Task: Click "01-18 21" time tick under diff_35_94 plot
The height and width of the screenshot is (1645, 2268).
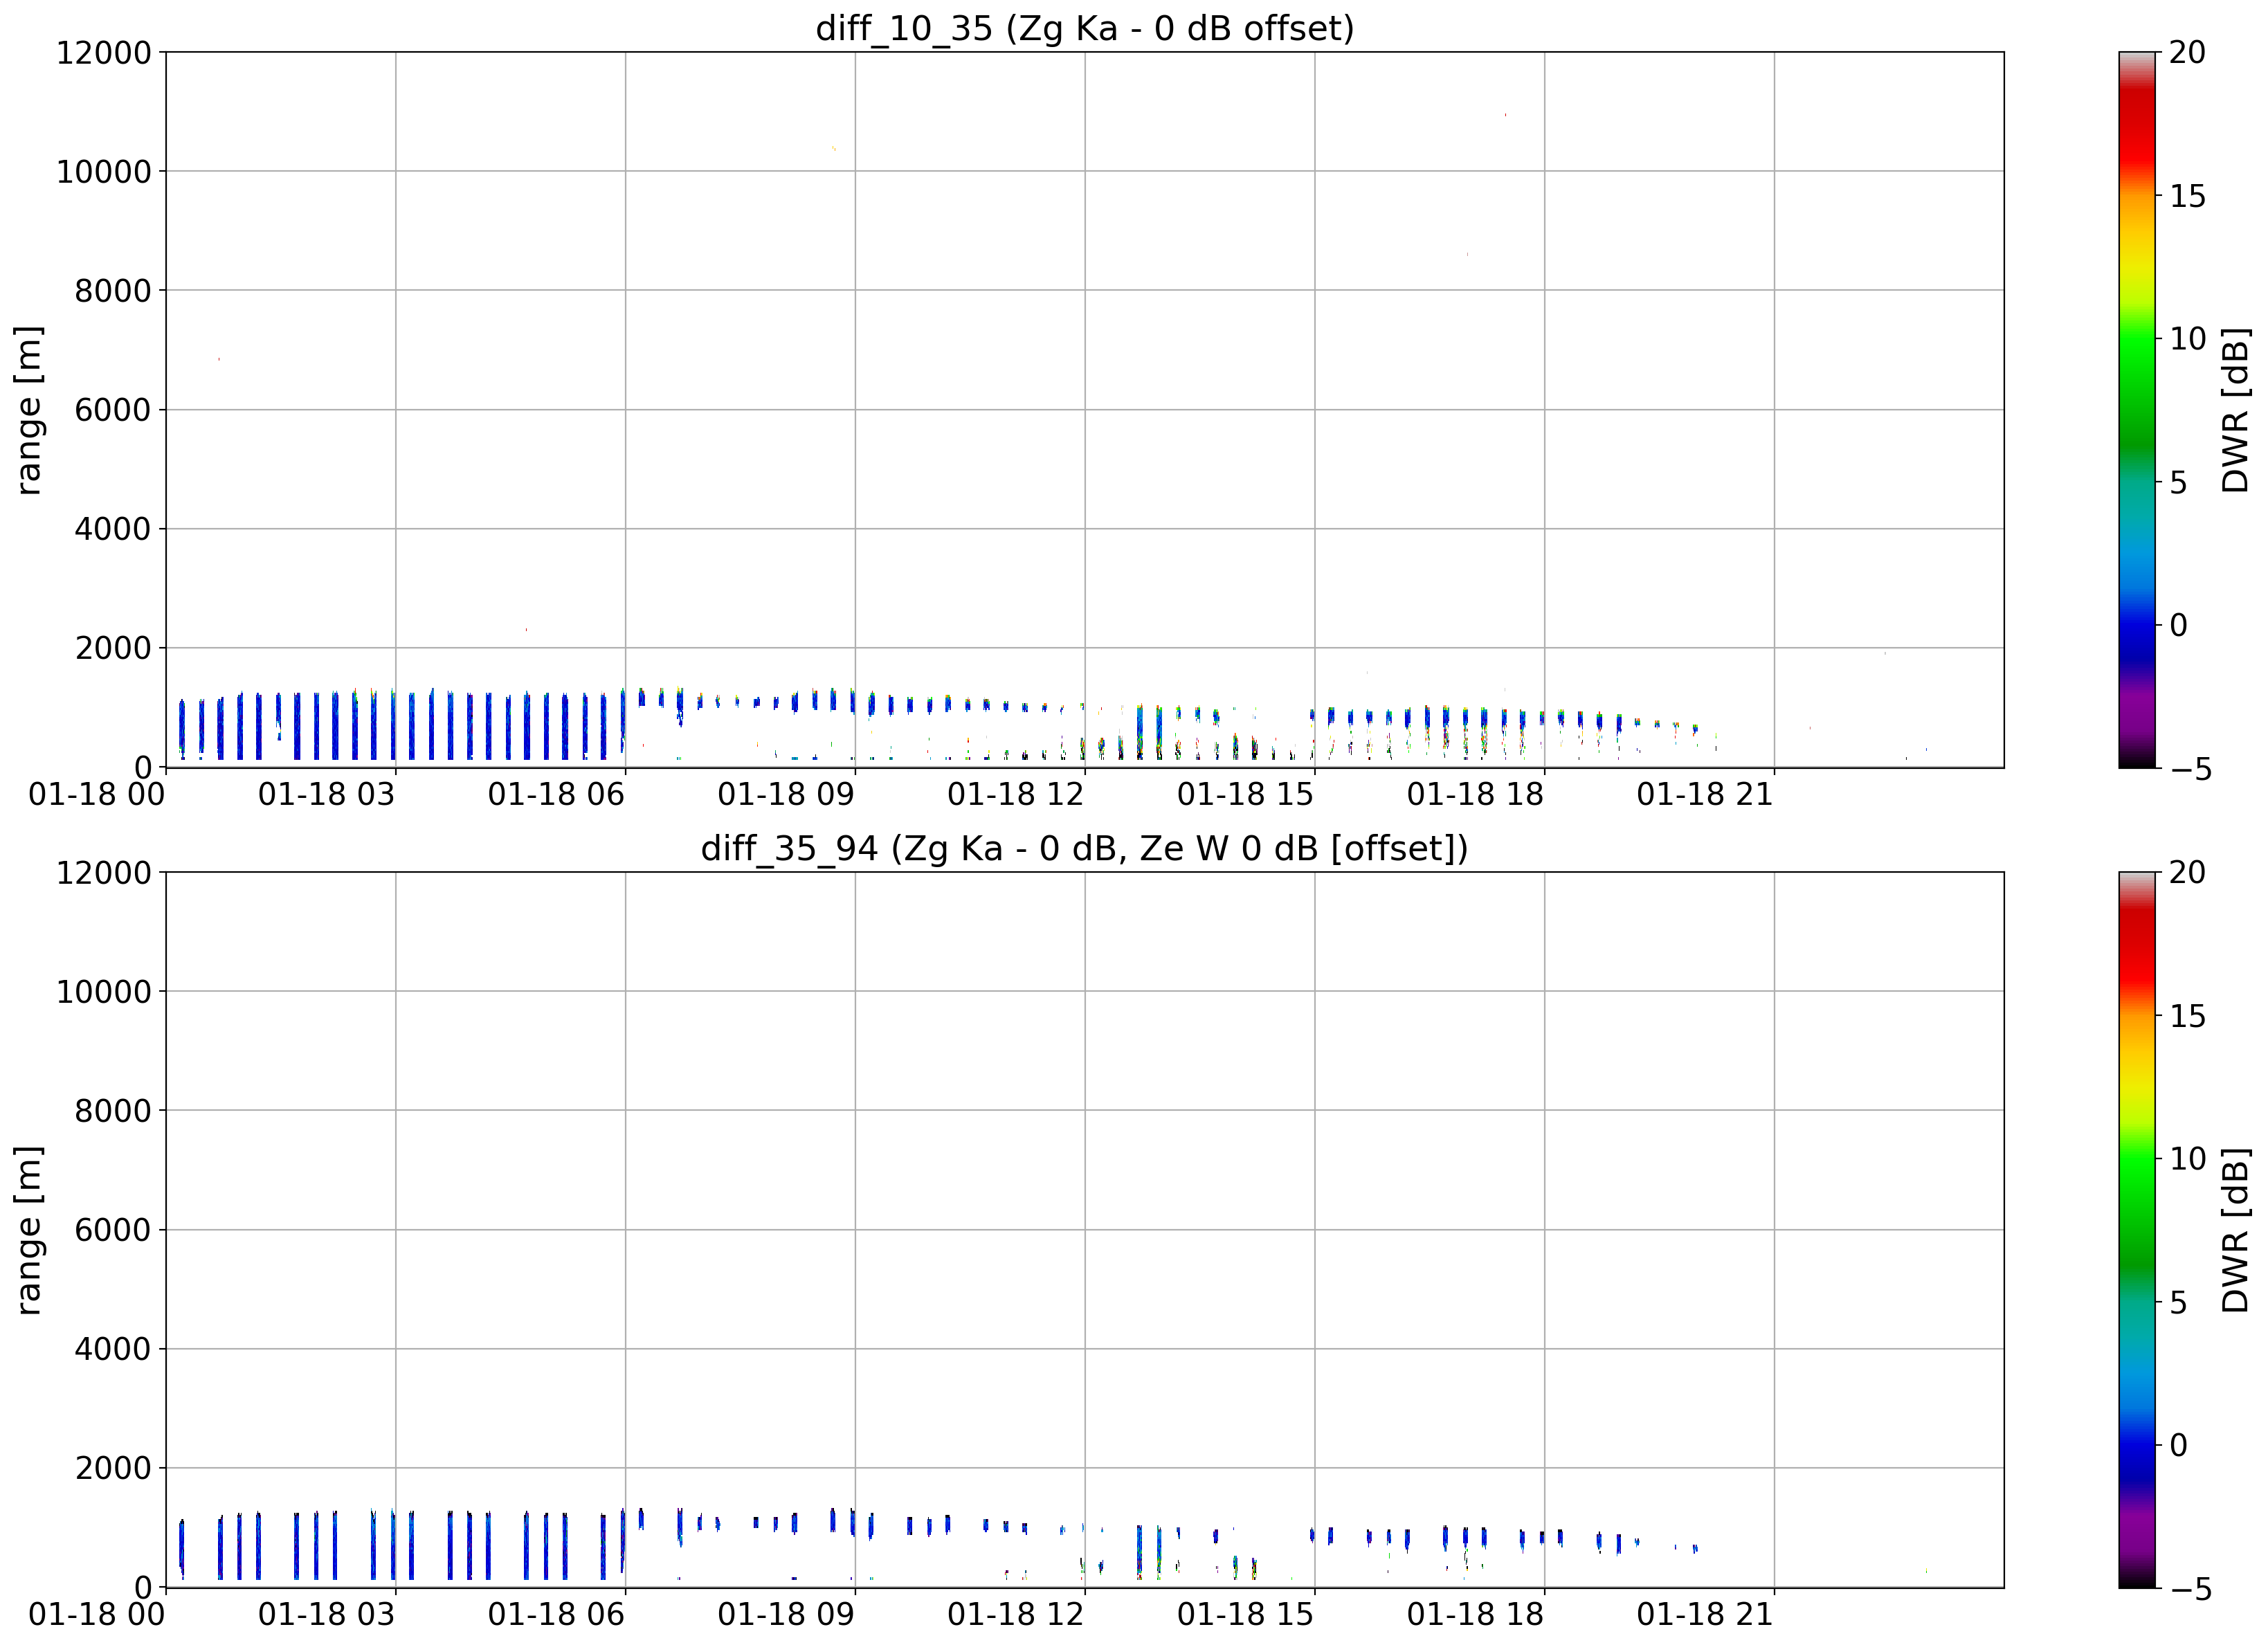Action: click(x=1705, y=1614)
